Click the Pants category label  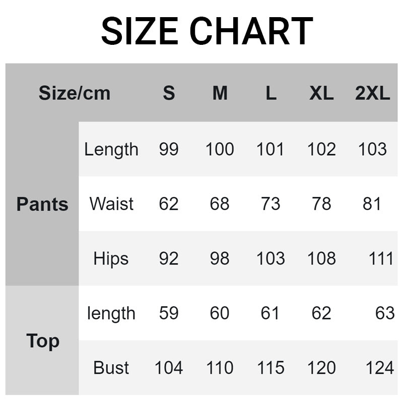click(42, 204)
